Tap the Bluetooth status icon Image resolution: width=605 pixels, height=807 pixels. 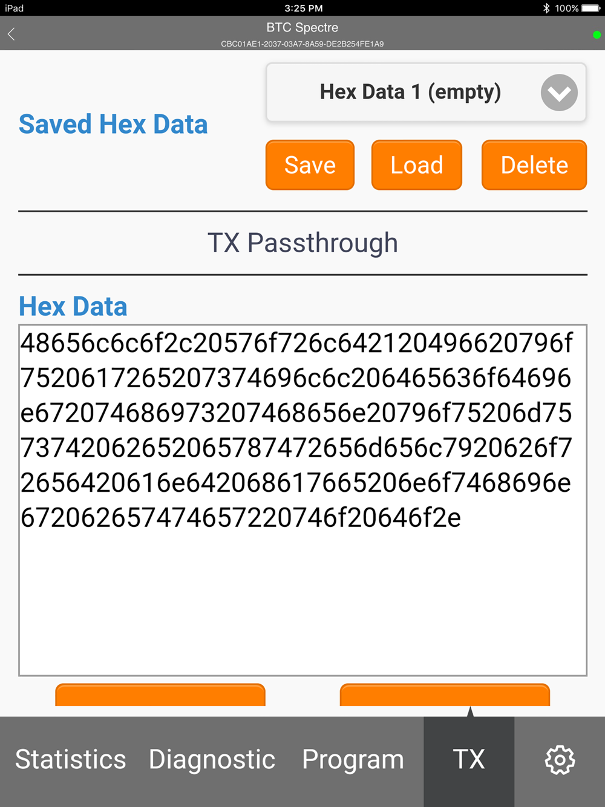(x=546, y=8)
